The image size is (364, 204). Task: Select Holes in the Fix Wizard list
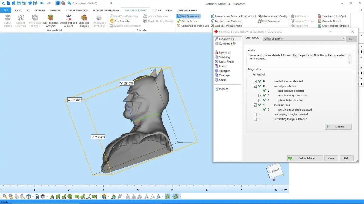tap(220, 66)
